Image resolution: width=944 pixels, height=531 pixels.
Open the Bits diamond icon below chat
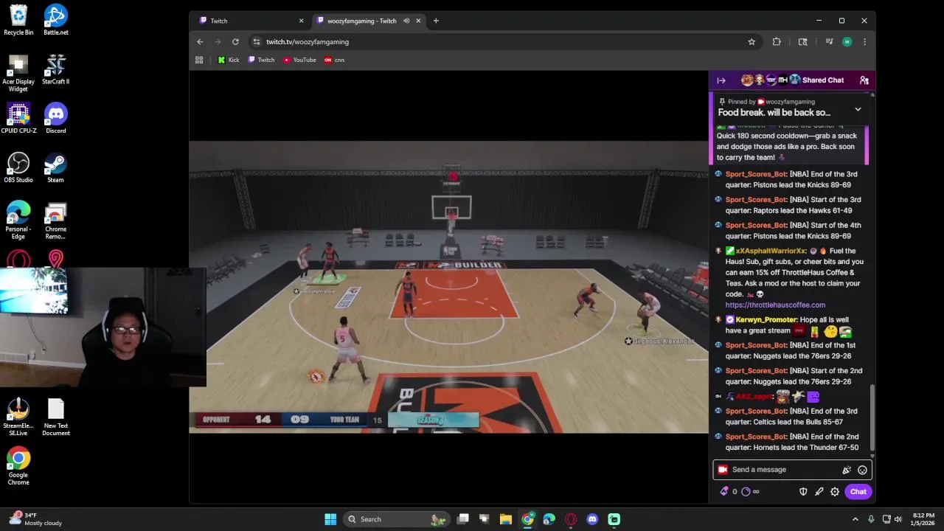tap(723, 492)
